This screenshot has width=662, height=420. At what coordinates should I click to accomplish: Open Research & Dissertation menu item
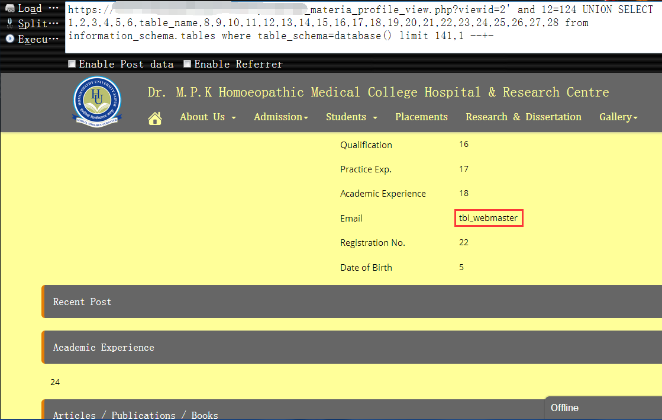(524, 117)
